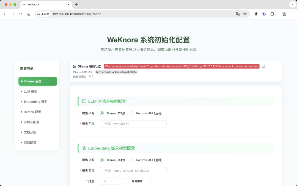Refresh the Ollama service status
Screen dimensions: 297x186
264,66
